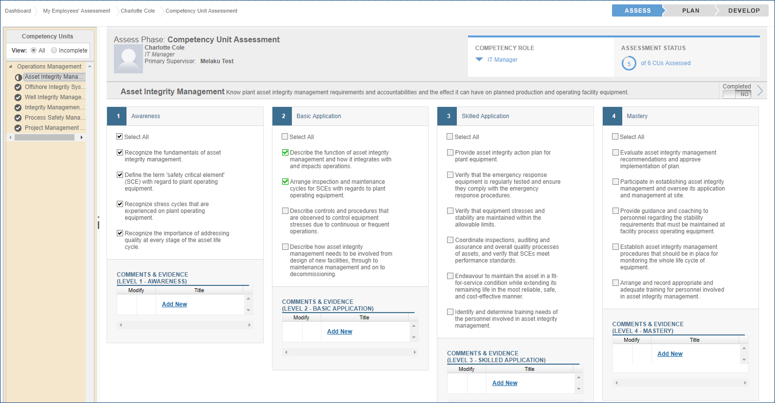The width and height of the screenshot is (775, 403).
Task: Click Modify column header in Mastery evidence table
Action: (631, 340)
